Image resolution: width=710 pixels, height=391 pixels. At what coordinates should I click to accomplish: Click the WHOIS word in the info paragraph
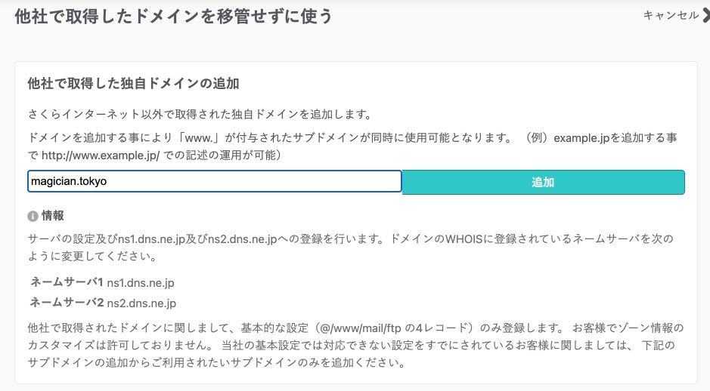(x=458, y=238)
